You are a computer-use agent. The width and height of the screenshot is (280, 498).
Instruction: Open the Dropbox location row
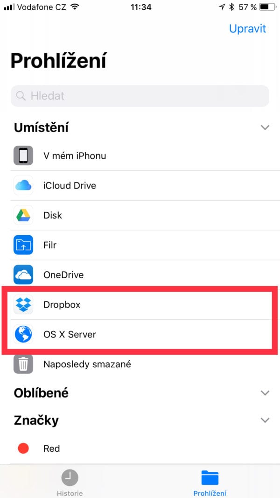(140, 305)
